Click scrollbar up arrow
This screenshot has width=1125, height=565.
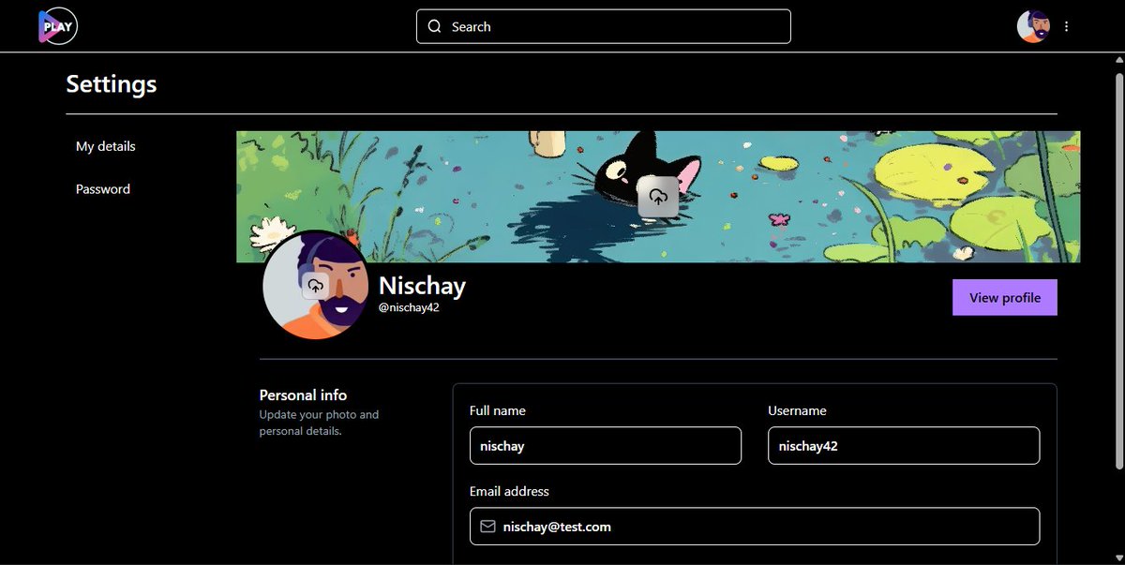tap(1118, 59)
